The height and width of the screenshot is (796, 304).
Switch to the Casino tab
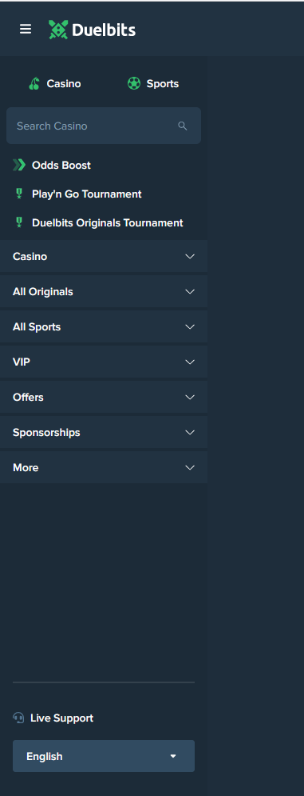point(55,84)
